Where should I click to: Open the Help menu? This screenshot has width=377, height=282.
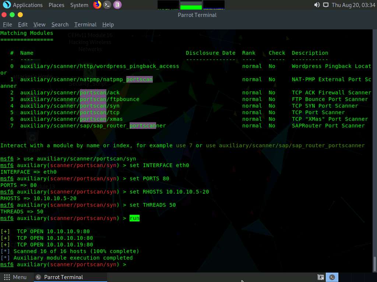point(108,25)
